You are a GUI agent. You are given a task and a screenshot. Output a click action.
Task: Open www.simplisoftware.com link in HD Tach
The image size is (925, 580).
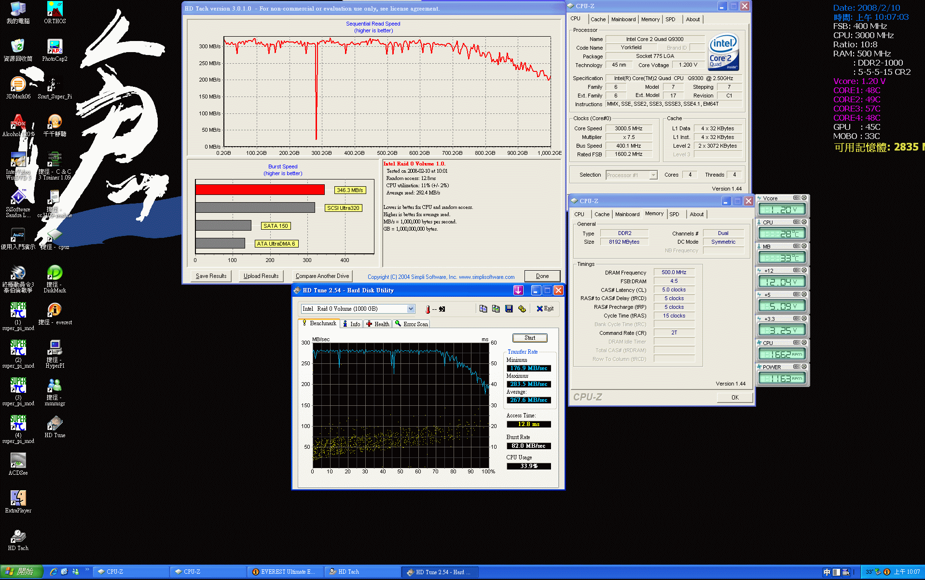(486, 277)
